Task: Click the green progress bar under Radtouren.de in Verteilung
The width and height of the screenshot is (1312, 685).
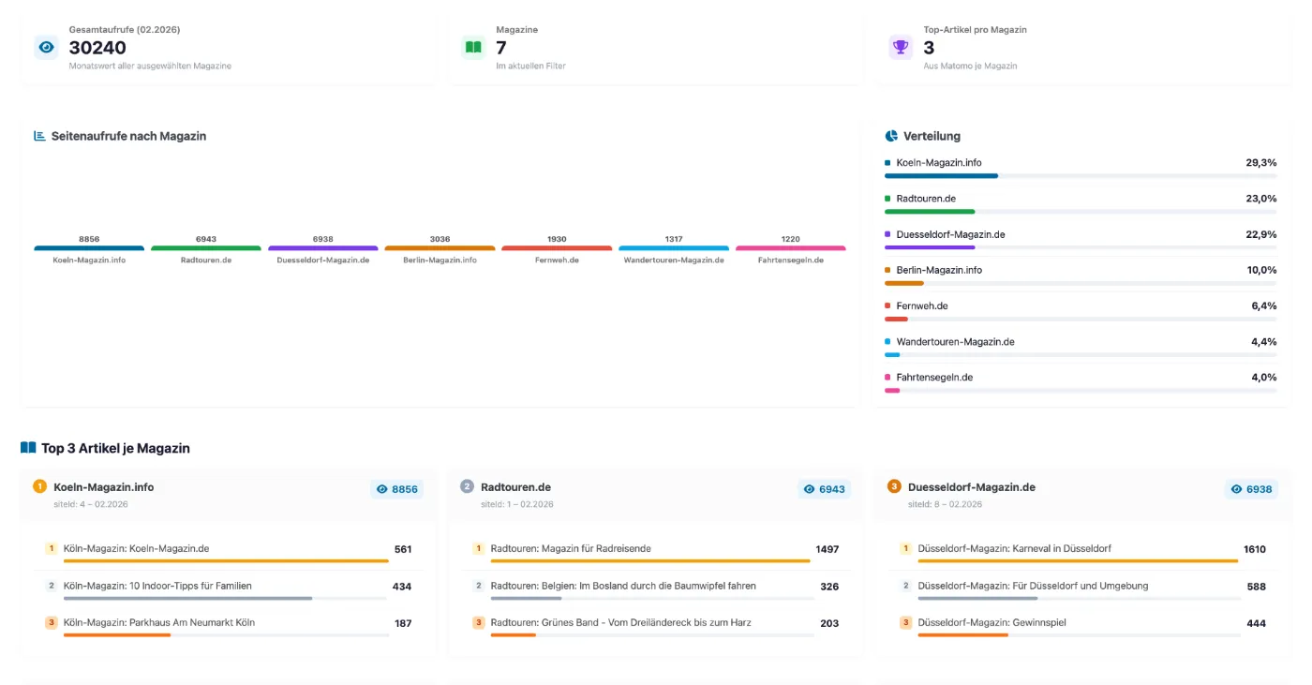Action: tap(930, 212)
